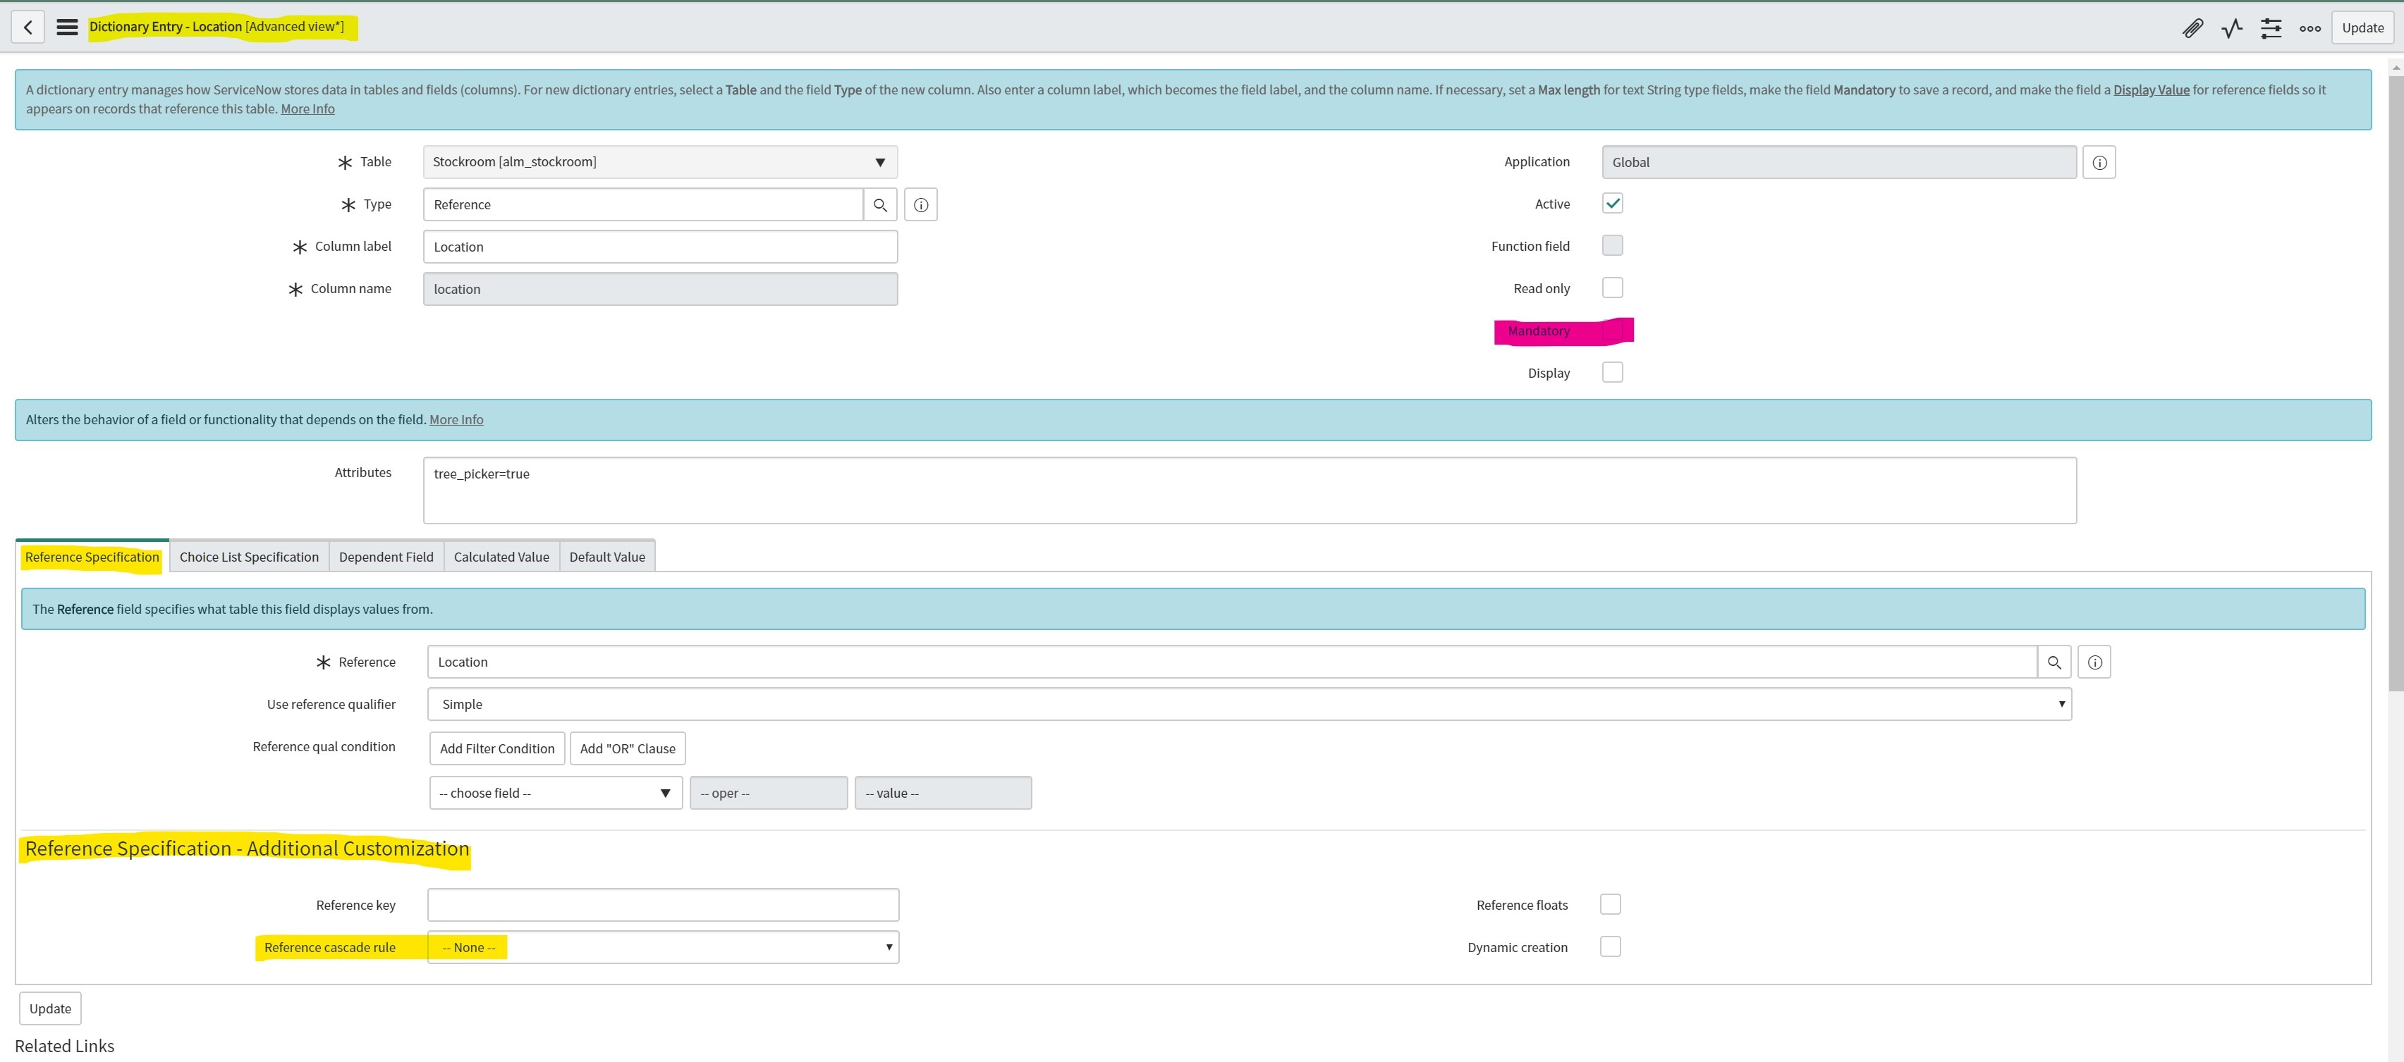
Task: Expand the Use reference qualifier dropdown
Action: pos(1249,704)
